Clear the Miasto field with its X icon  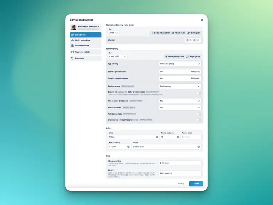pyautogui.click(x=199, y=147)
